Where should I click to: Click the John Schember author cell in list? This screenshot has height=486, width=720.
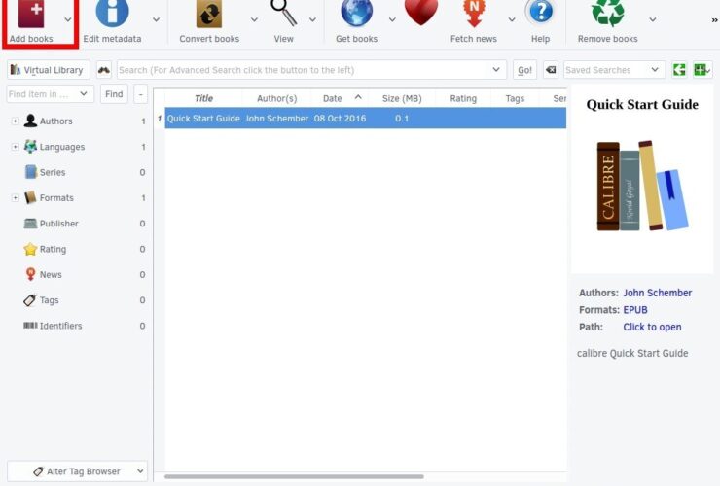(x=276, y=119)
